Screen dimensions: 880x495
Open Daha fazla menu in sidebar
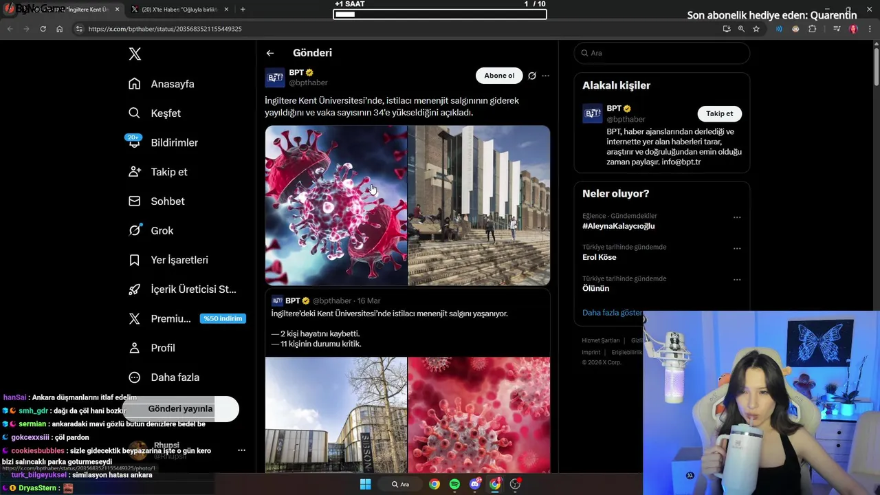pyautogui.click(x=164, y=377)
